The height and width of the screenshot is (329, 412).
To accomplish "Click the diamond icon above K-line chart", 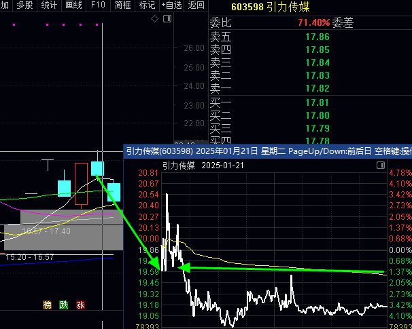I will coord(154,19).
